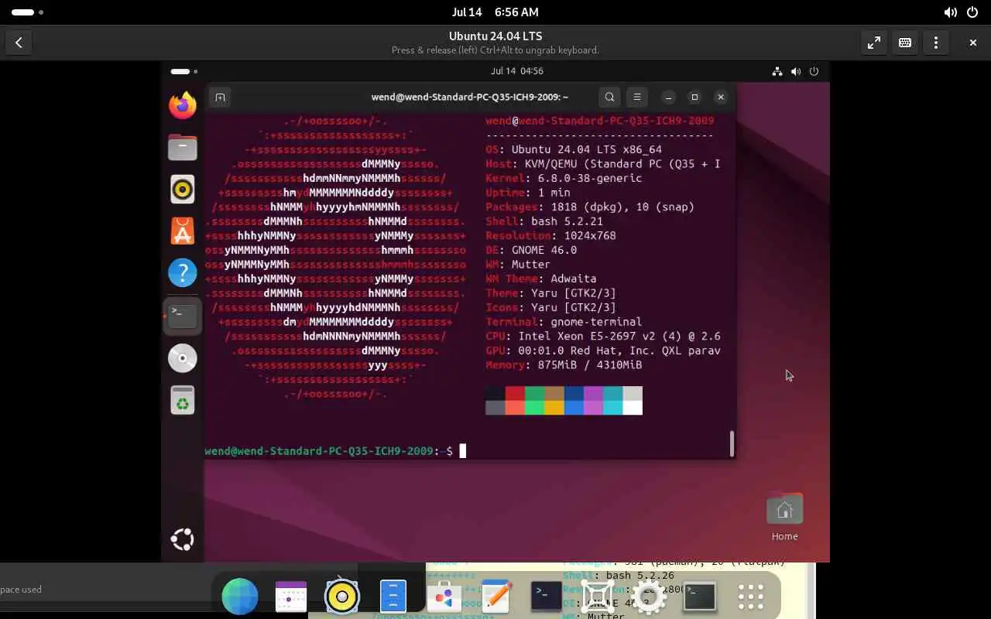Click 'Memory: 875MiB / 4310MiB' line
Viewport: 991px width, 619px height.
click(564, 364)
